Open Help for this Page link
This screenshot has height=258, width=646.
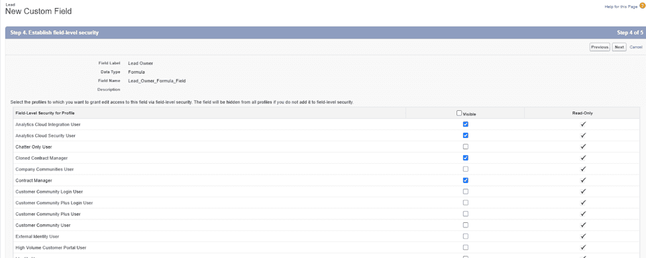[621, 7]
